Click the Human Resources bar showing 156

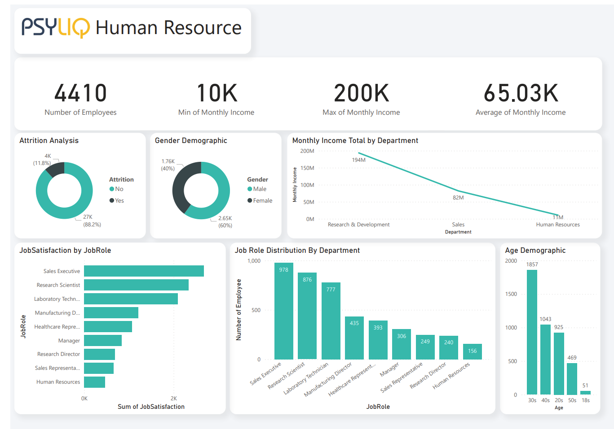tap(472, 352)
